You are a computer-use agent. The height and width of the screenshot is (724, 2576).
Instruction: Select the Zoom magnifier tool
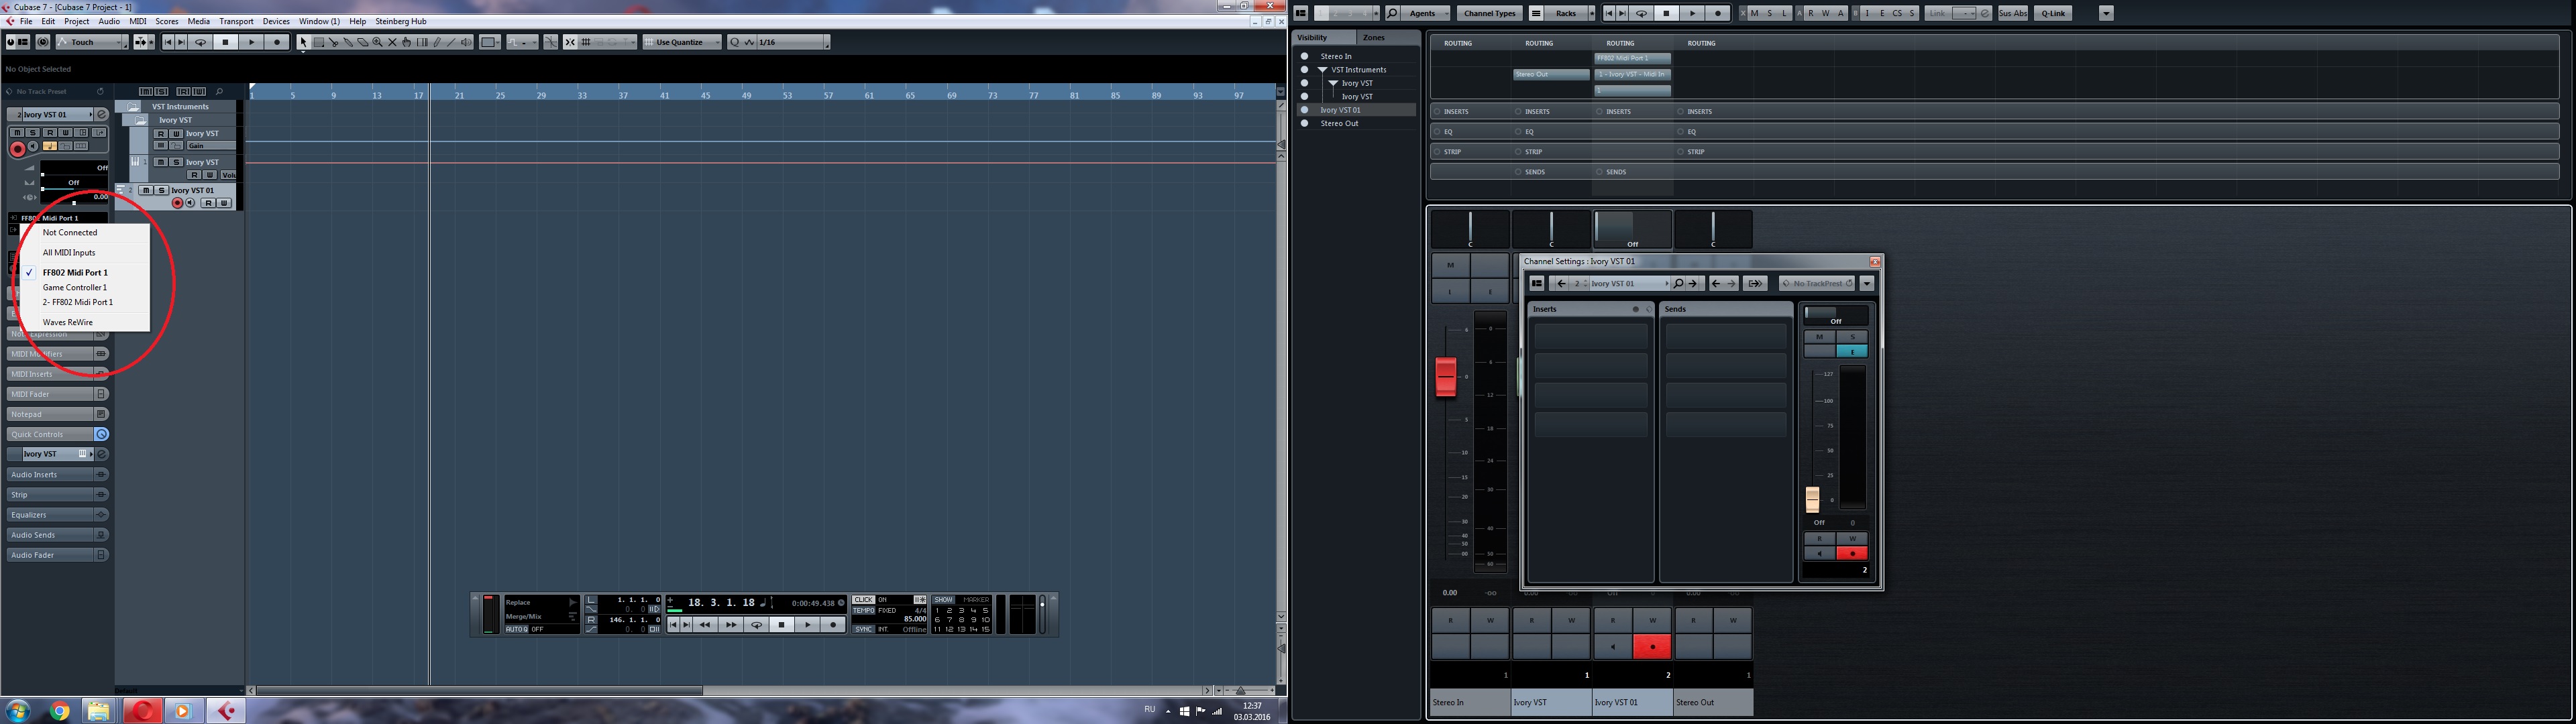click(378, 42)
